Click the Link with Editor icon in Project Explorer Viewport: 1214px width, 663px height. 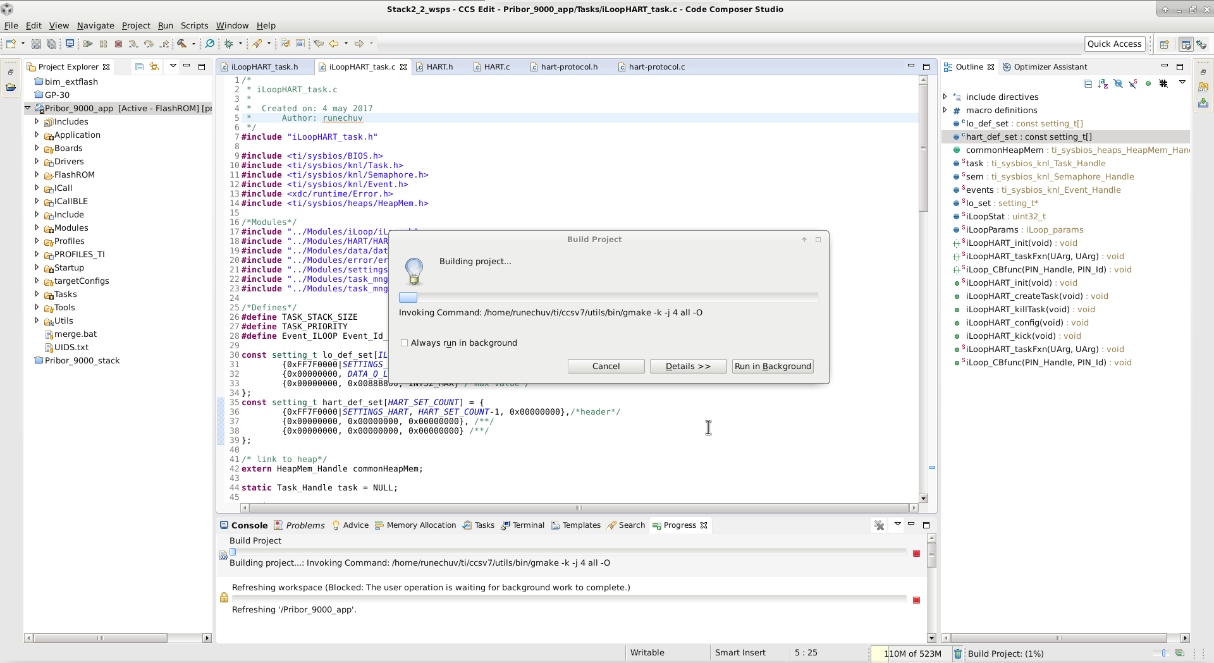pos(154,66)
